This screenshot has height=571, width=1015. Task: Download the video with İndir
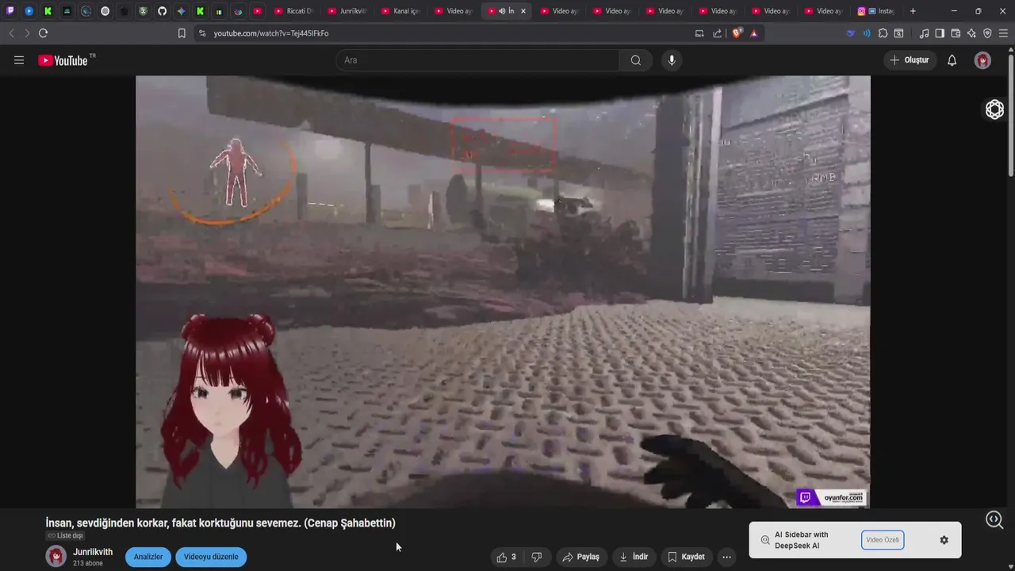[634, 557]
